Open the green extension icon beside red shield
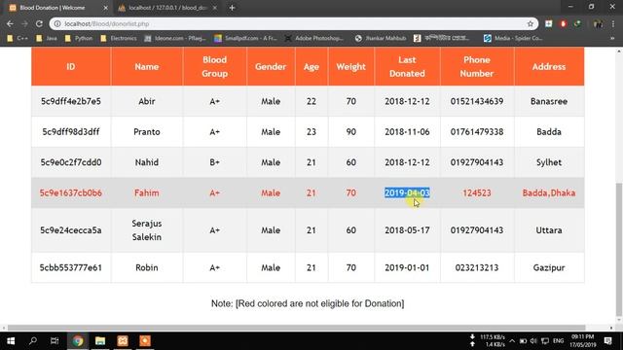Viewport: 623px width, 350px height. pos(577,24)
